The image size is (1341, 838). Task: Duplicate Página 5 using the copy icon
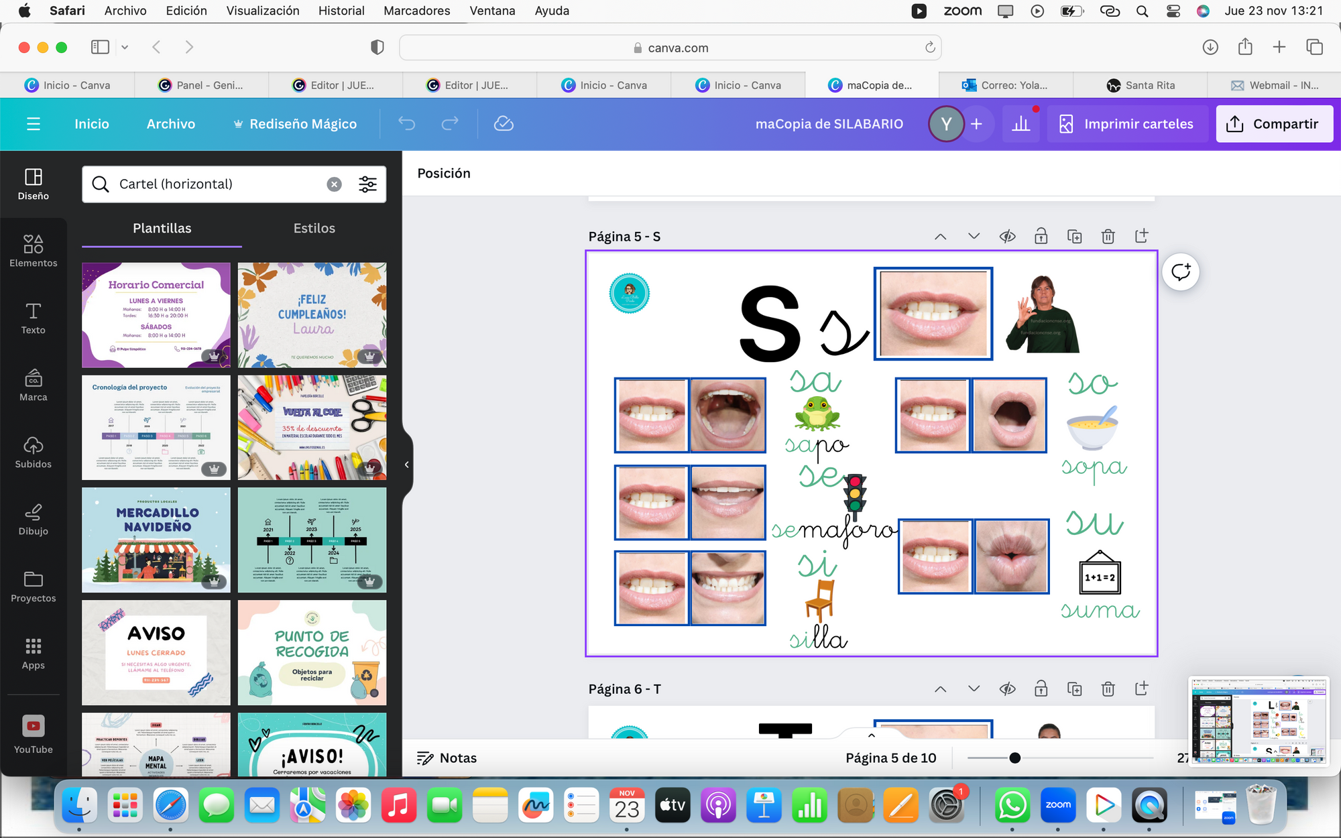1074,236
